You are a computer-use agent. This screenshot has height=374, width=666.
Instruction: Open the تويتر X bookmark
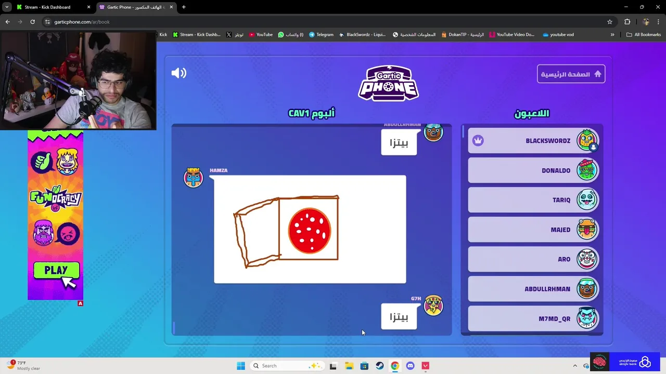(x=235, y=35)
